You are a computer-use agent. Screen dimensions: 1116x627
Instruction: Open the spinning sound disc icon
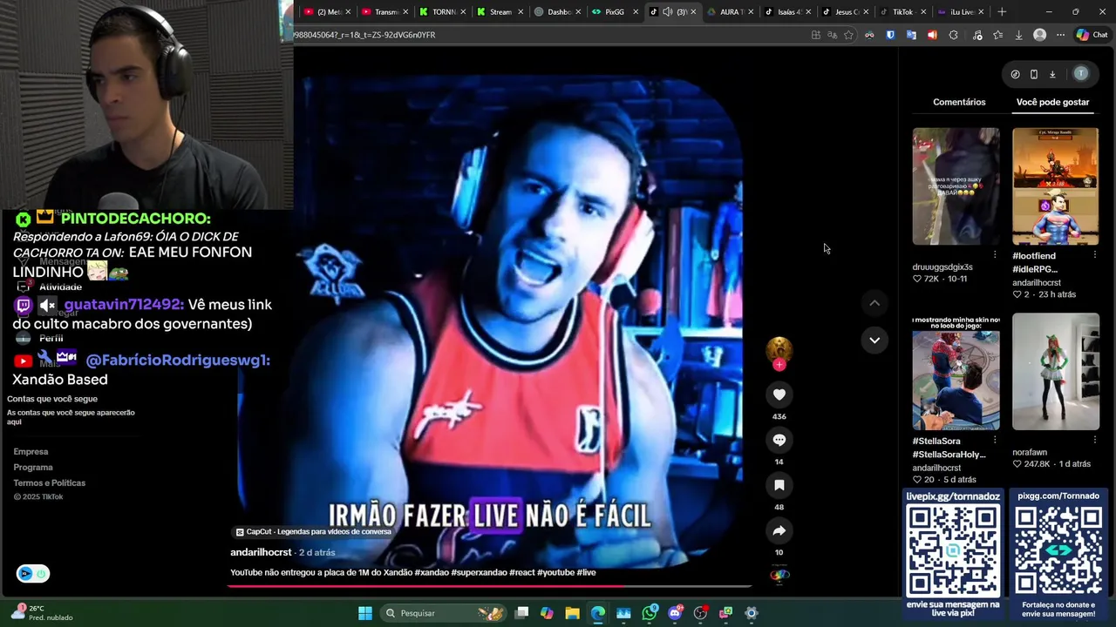coord(779,575)
